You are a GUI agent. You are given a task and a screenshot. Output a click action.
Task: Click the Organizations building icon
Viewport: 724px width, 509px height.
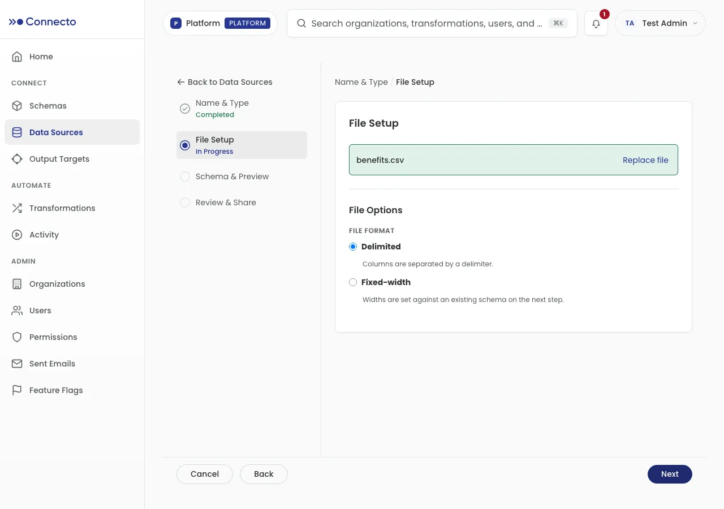pos(17,284)
